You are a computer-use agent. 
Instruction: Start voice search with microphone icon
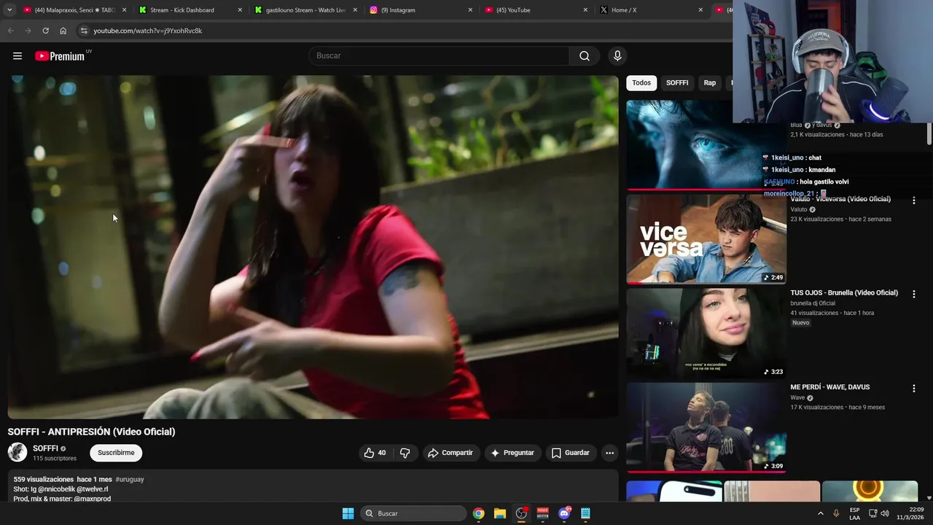point(617,56)
